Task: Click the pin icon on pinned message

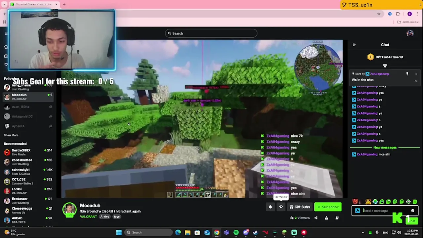Action: point(407,74)
